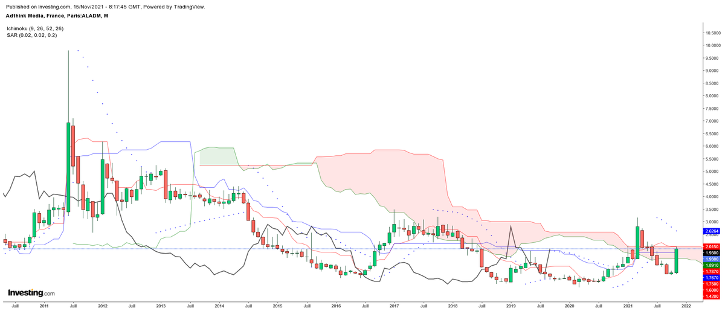Click the blue 2.6264 SAR price tag
The height and width of the screenshot is (311, 725).
coord(710,231)
